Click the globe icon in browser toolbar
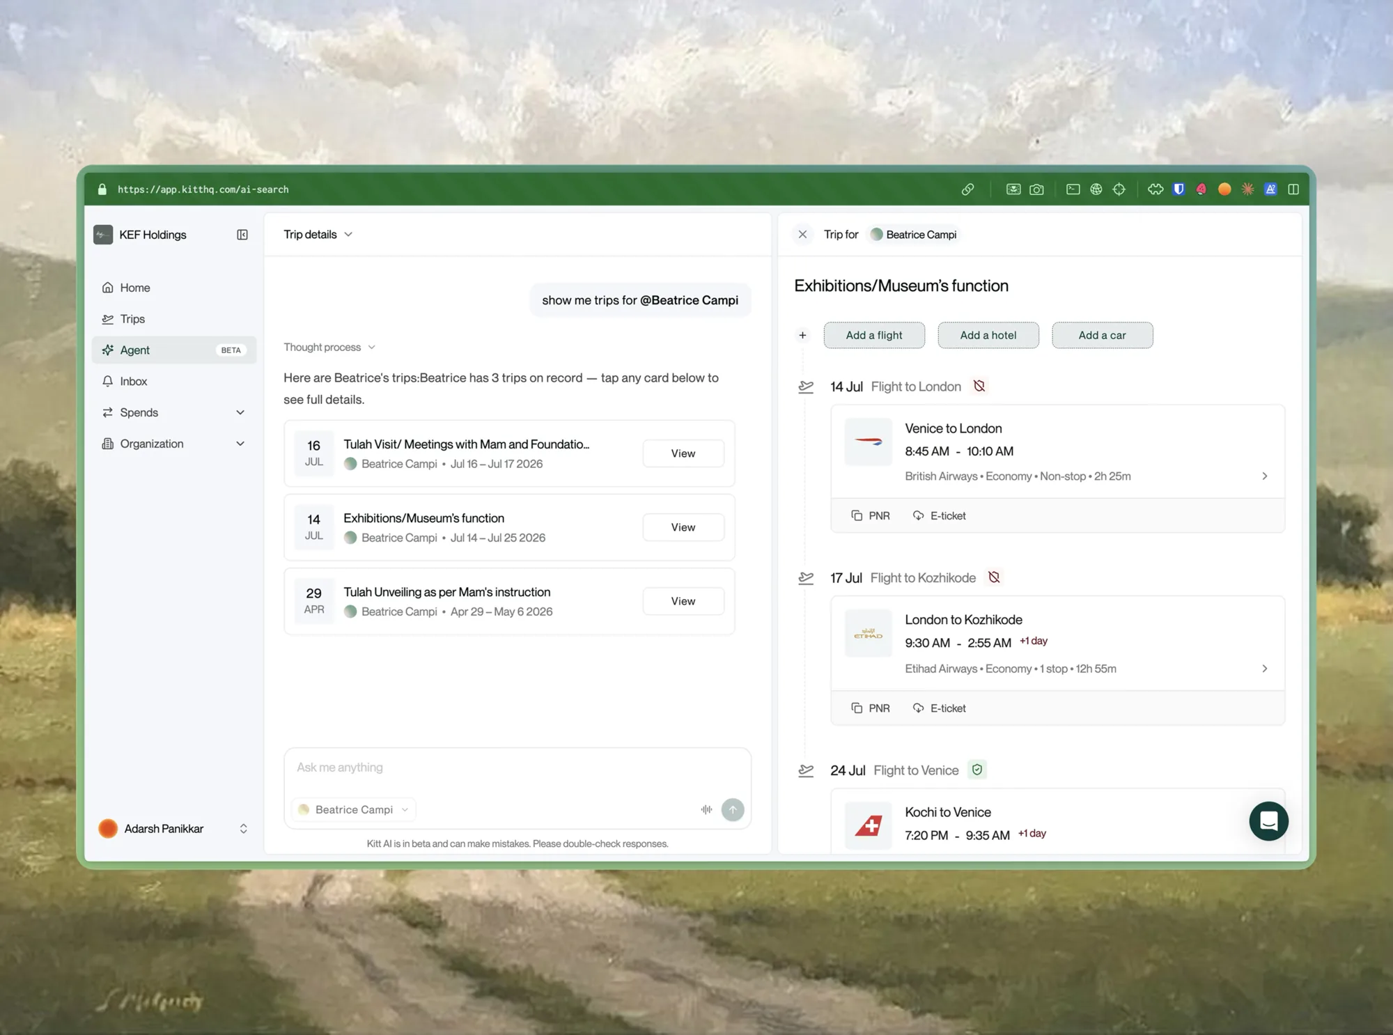Image resolution: width=1393 pixels, height=1035 pixels. tap(1096, 189)
